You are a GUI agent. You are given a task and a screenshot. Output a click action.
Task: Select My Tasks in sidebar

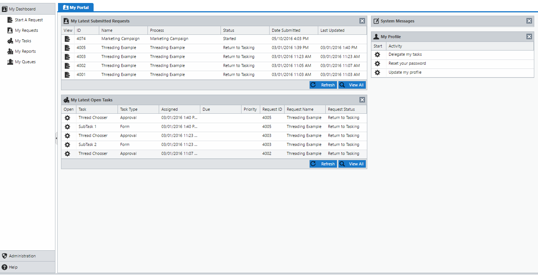pos(23,41)
